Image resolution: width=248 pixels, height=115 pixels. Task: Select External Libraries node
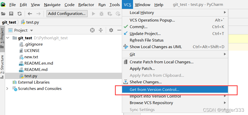34,82
